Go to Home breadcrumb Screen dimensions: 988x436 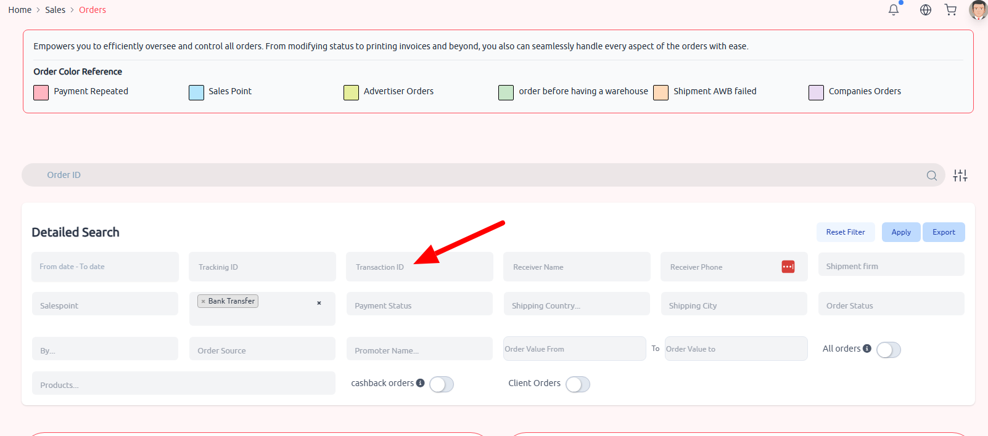(x=20, y=10)
